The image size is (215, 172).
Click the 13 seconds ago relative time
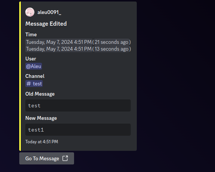(111, 49)
